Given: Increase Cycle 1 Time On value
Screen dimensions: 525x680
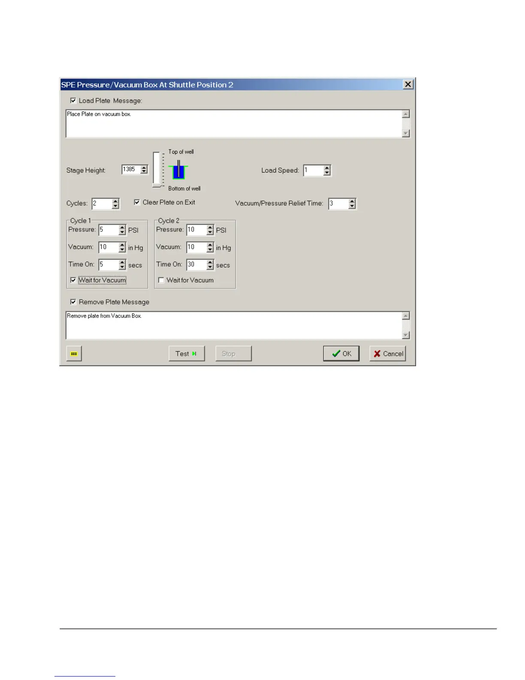Looking at the screenshot, I should pos(122,262).
